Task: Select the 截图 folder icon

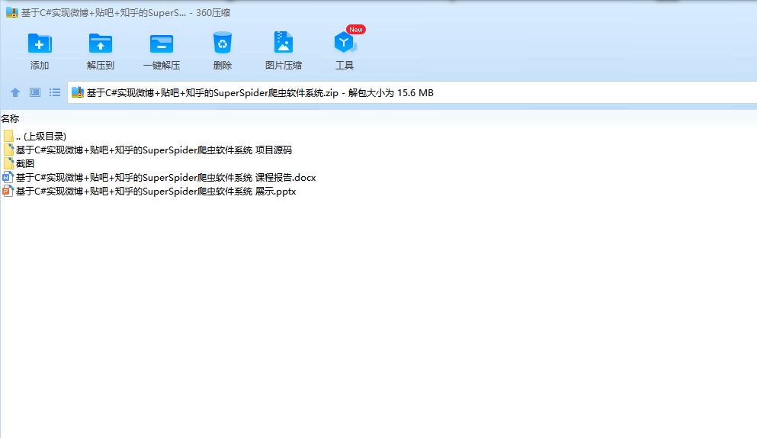Action: tap(8, 163)
